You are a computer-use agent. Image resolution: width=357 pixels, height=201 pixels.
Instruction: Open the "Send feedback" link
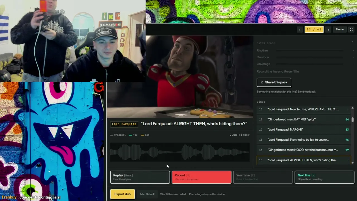tap(286, 92)
